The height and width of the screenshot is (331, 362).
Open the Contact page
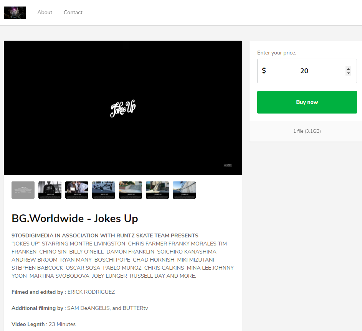point(73,13)
